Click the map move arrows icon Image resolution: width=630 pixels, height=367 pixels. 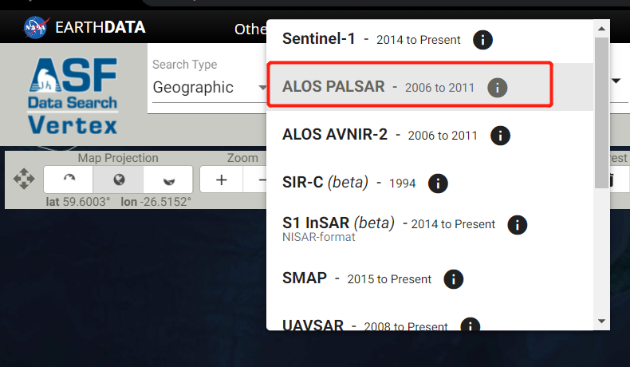pyautogui.click(x=24, y=180)
